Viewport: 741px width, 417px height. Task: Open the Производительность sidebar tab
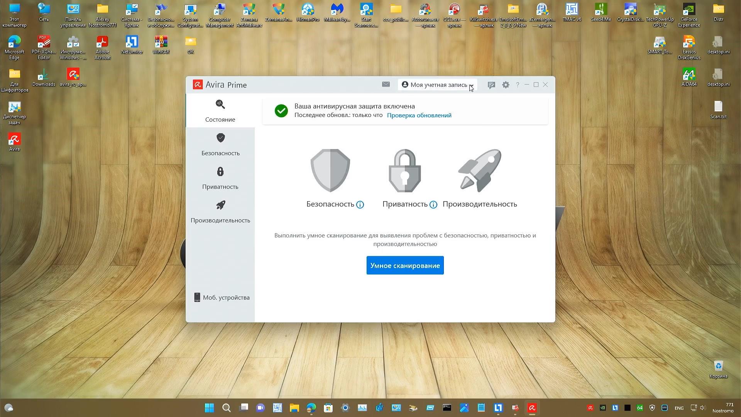point(220,212)
